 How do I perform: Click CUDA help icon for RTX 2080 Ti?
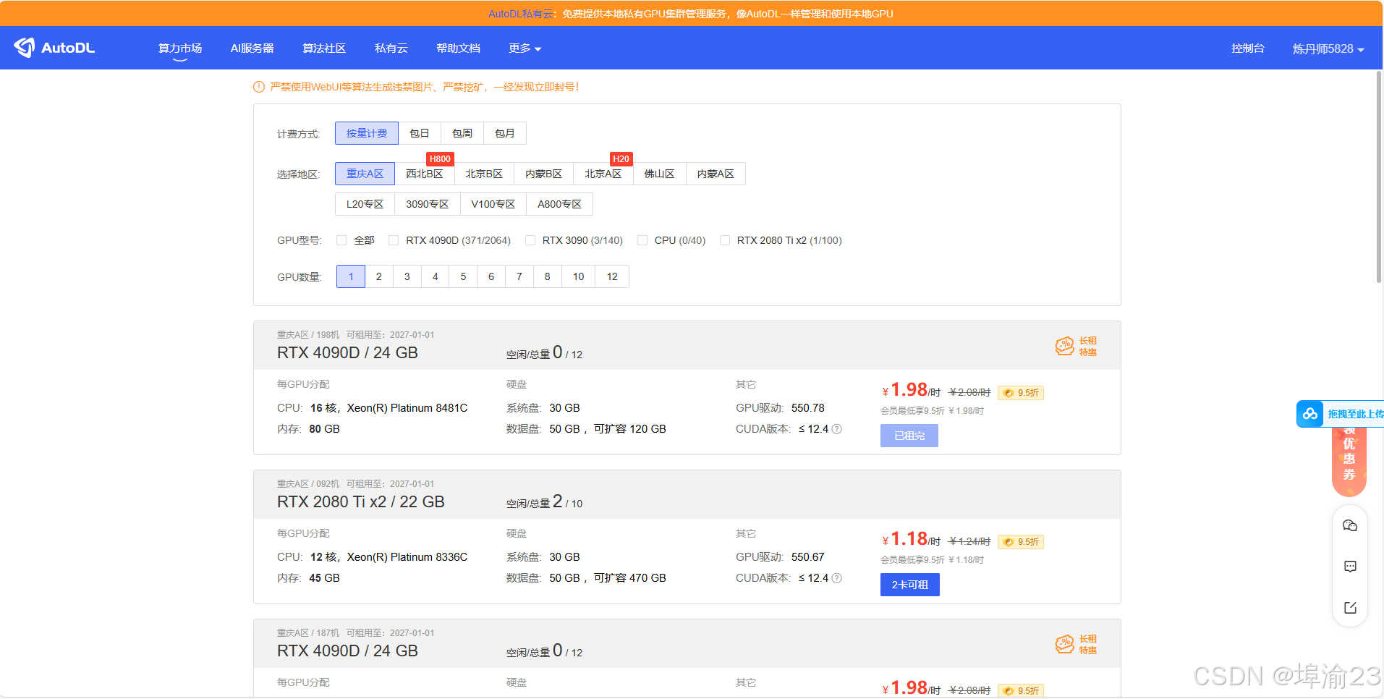click(837, 578)
